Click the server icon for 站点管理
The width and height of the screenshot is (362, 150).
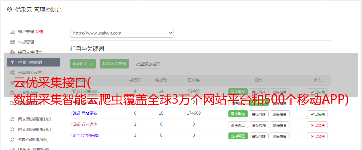point(12,42)
